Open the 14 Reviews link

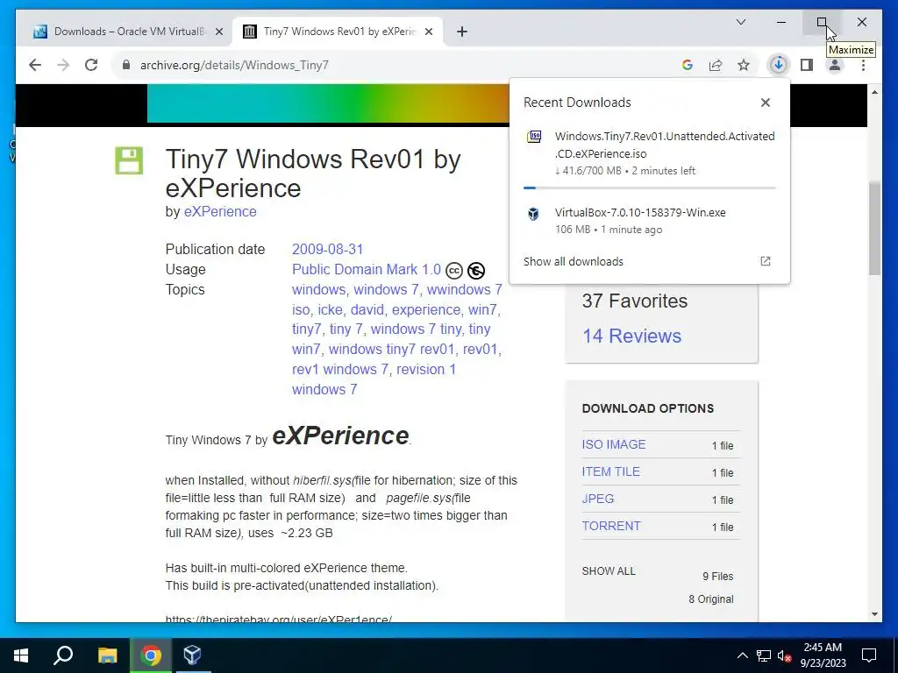click(x=631, y=336)
